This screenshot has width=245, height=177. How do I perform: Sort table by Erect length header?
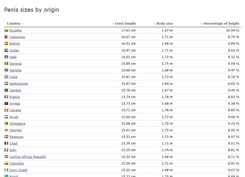125,24
